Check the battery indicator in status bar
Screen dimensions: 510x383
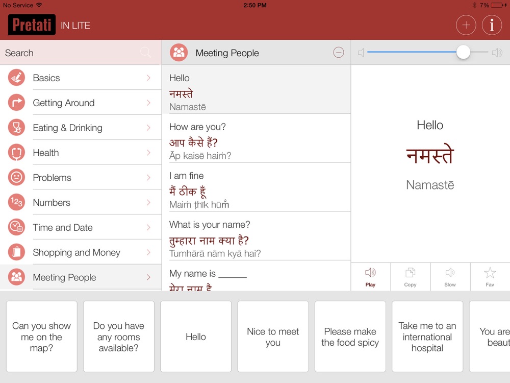[x=498, y=5]
